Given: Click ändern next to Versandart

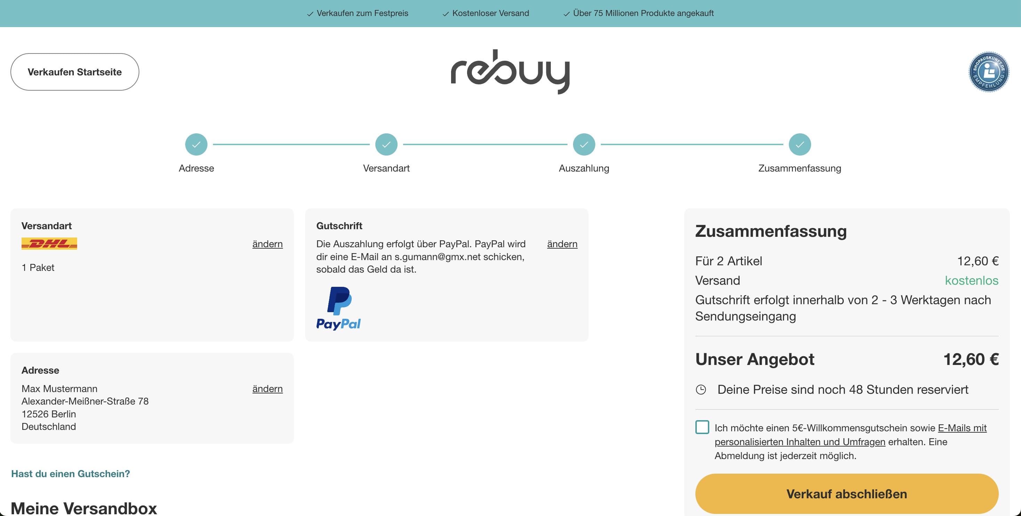Looking at the screenshot, I should [x=267, y=244].
